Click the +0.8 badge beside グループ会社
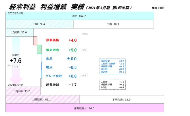 84,75
